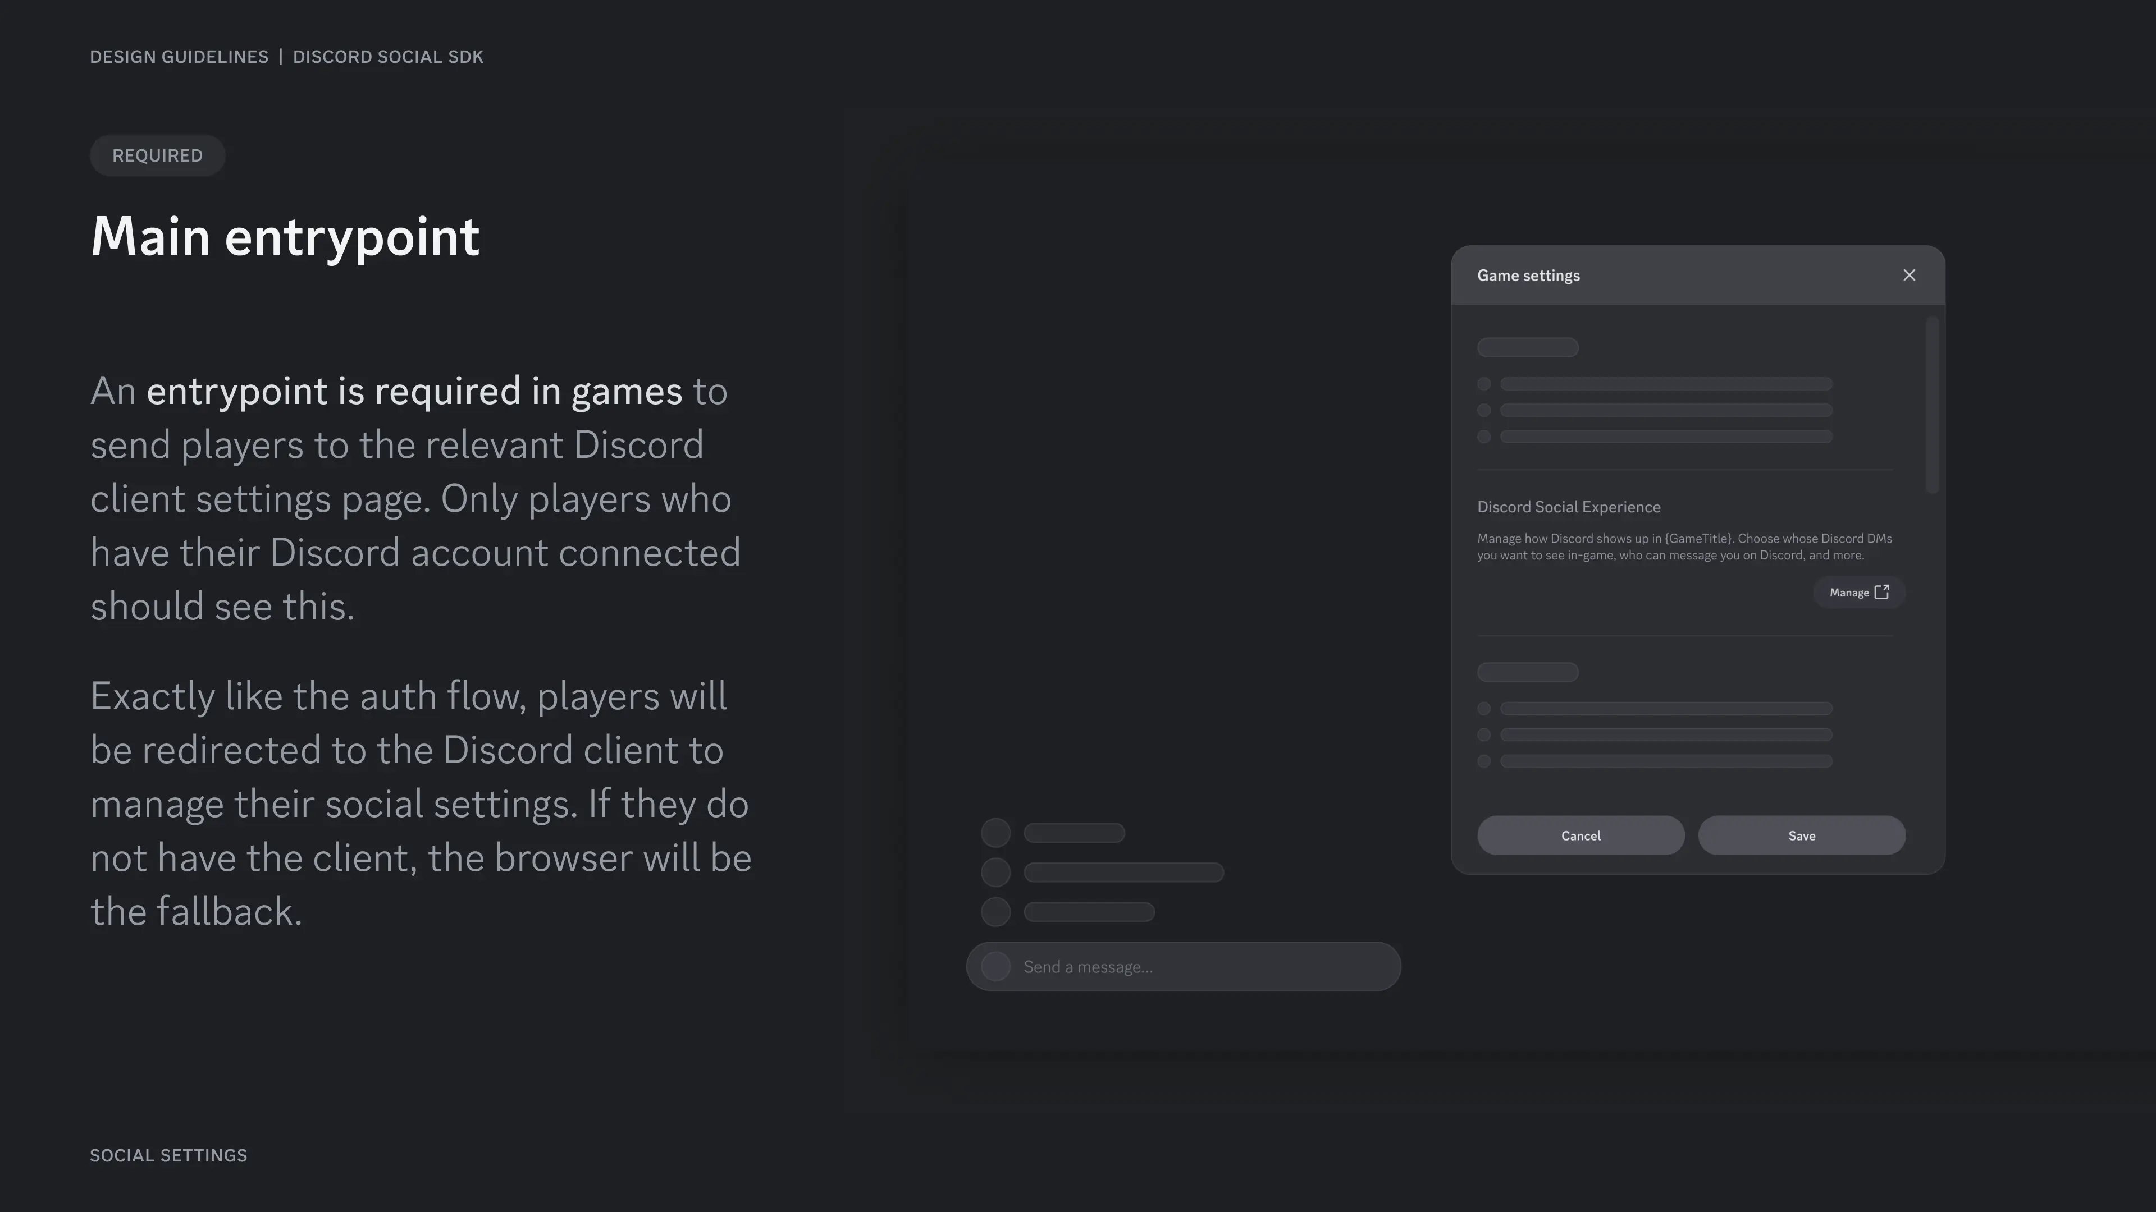Click the REQUIRED badge

coord(157,155)
